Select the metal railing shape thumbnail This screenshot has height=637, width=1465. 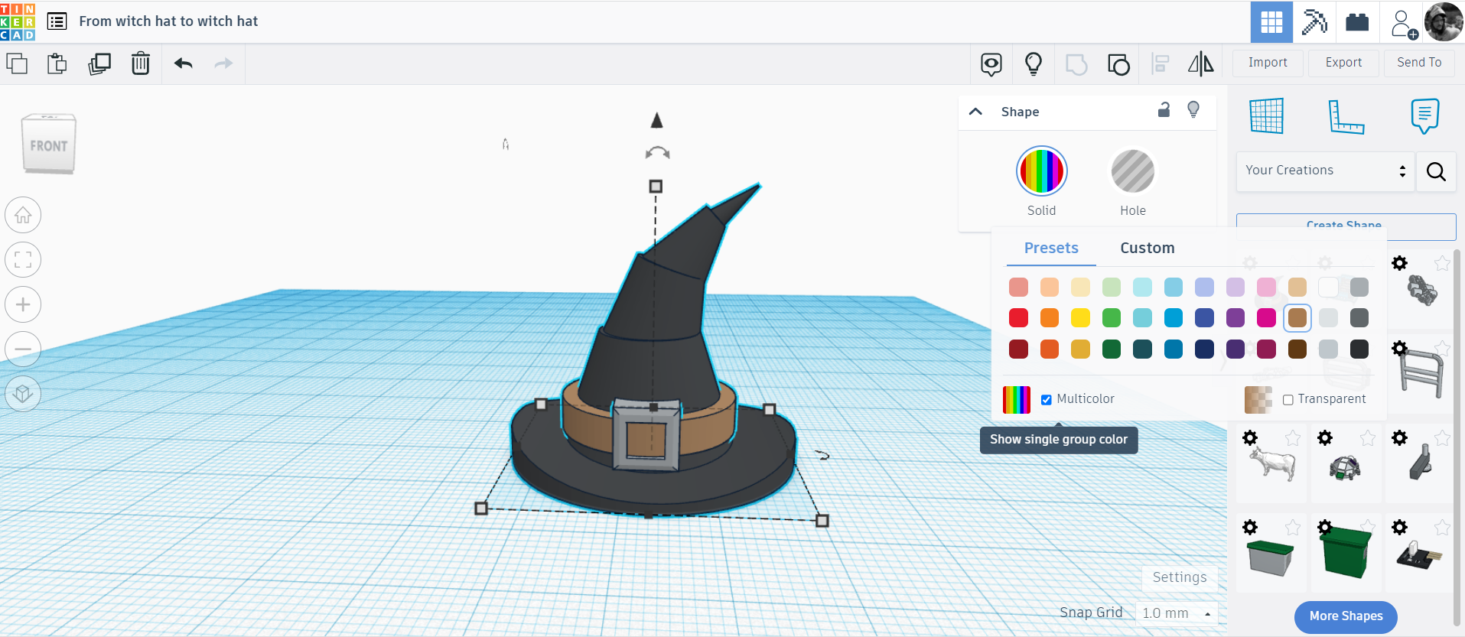[1421, 373]
